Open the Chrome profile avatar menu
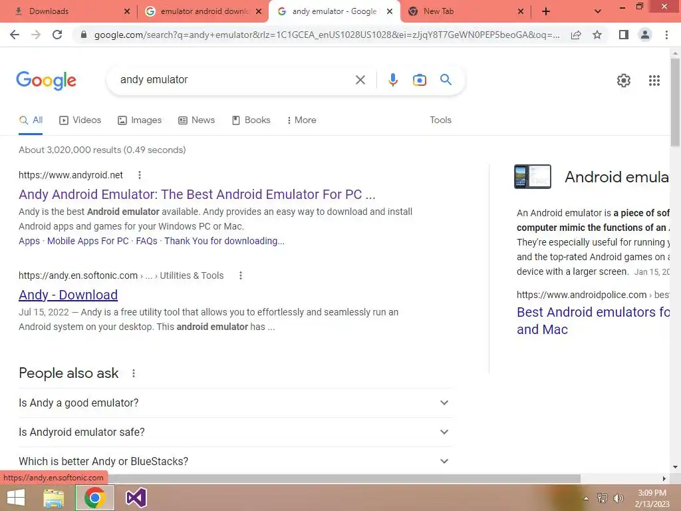Screen dimensions: 681x511 (x=645, y=35)
